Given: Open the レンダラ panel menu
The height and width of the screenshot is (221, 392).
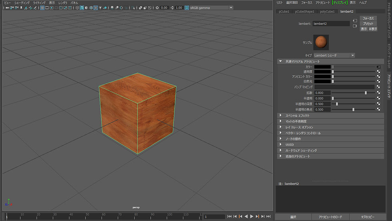Looking at the screenshot, I should click(x=63, y=3).
